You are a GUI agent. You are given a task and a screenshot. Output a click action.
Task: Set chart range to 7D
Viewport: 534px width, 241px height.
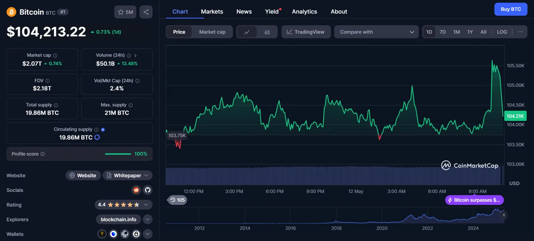442,32
